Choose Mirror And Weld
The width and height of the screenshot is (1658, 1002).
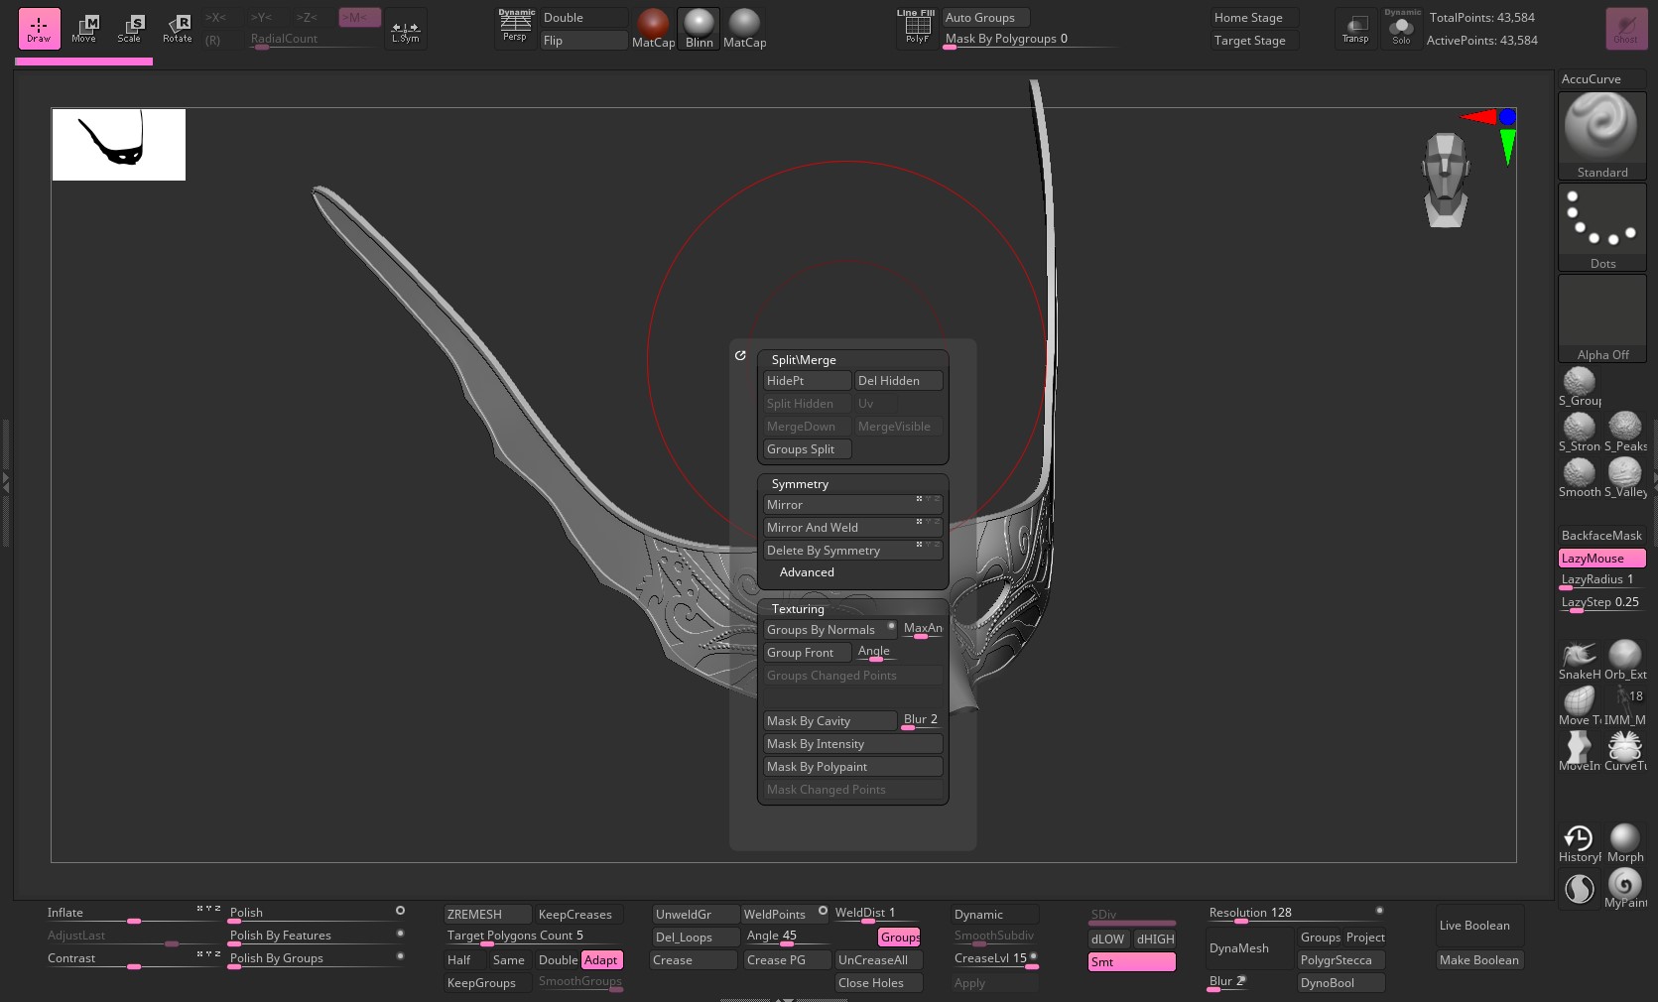[x=853, y=528]
